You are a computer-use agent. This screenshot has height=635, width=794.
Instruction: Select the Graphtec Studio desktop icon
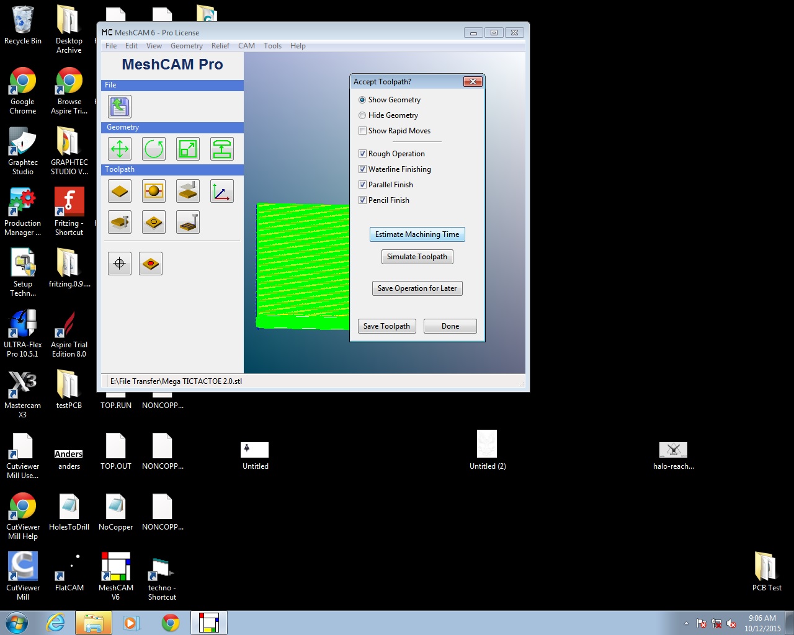click(23, 151)
